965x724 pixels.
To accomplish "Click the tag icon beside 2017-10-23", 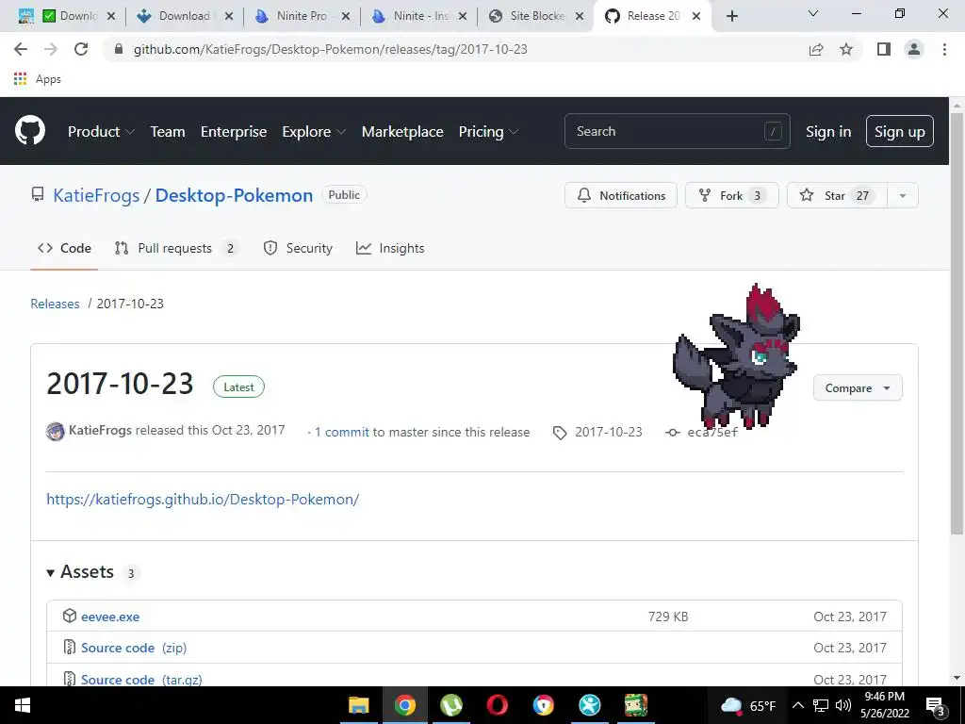I will 560,433.
